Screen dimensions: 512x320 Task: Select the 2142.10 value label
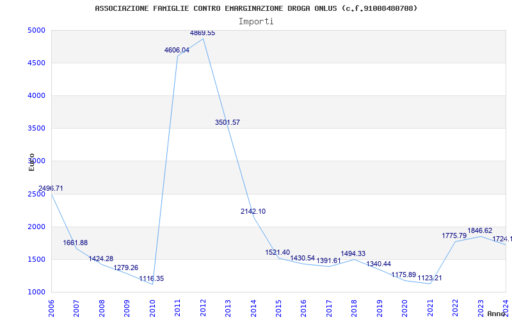pos(253,212)
